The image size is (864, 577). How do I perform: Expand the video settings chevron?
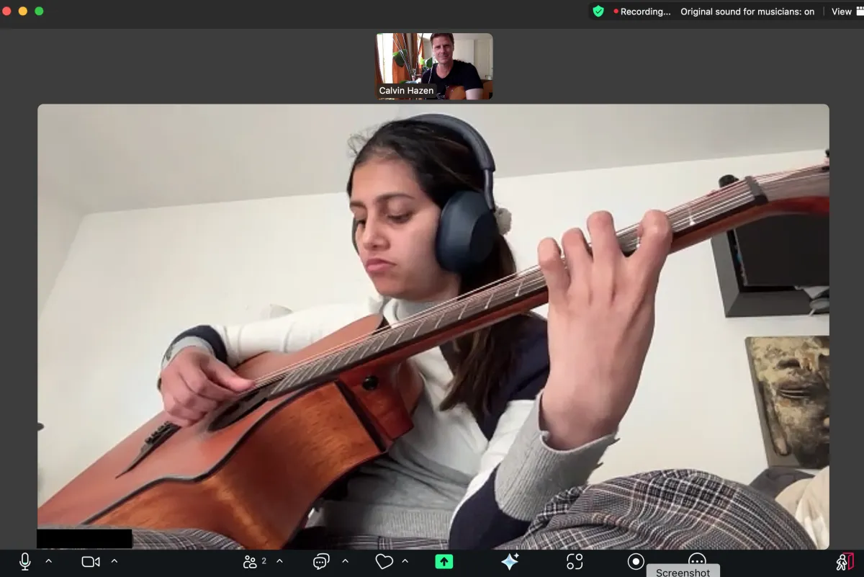pos(114,561)
